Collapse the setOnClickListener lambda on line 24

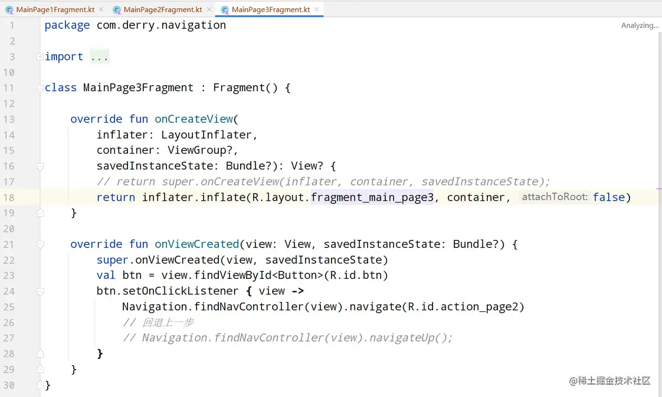tap(40, 292)
